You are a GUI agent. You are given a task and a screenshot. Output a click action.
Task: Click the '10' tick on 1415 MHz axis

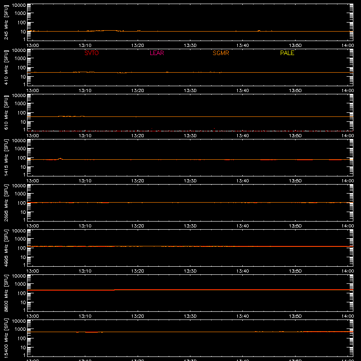(23, 167)
